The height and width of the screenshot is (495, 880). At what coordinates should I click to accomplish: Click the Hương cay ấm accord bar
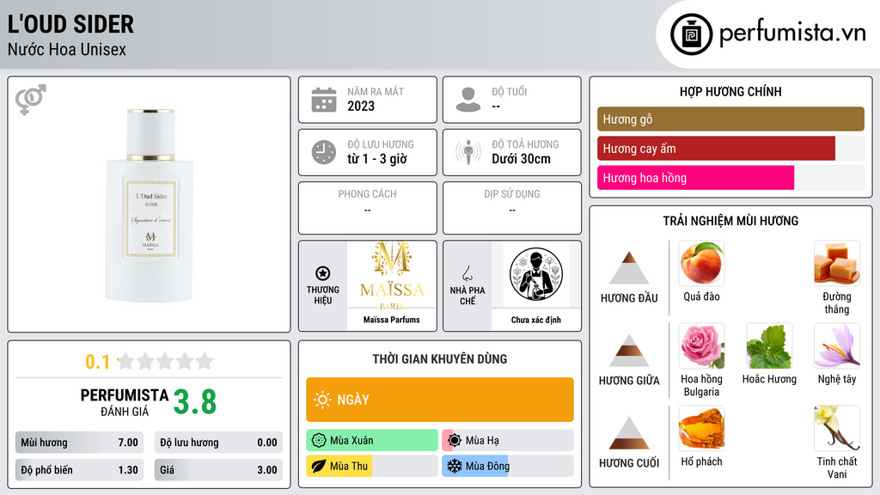(x=730, y=148)
